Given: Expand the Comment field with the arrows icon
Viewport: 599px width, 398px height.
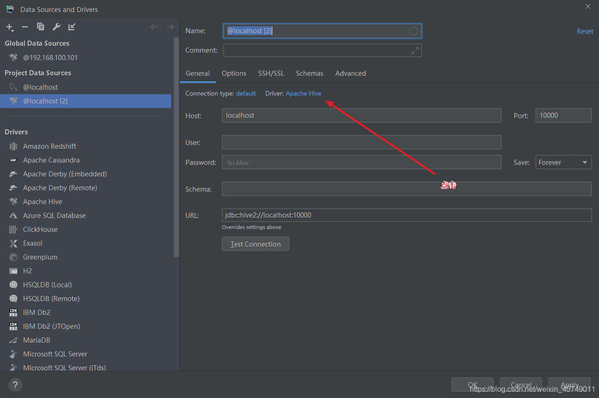Looking at the screenshot, I should point(415,51).
